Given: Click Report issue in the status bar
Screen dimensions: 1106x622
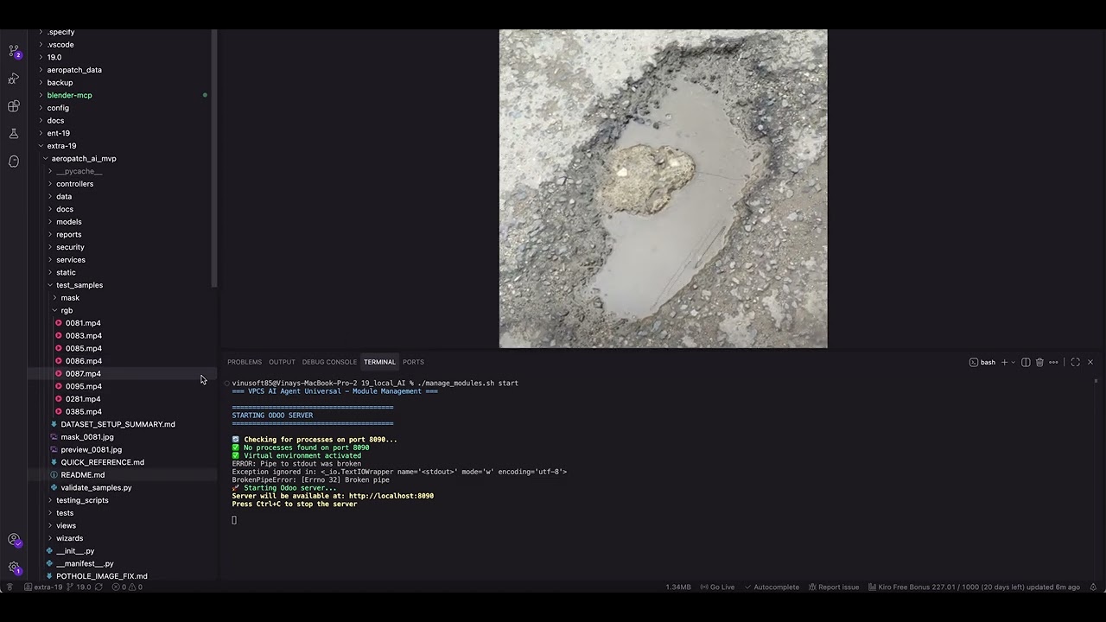Looking at the screenshot, I should (833, 587).
